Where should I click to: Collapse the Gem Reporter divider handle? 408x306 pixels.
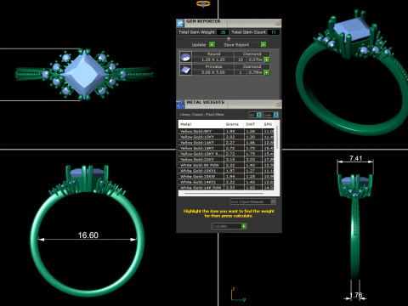pos(229,38)
